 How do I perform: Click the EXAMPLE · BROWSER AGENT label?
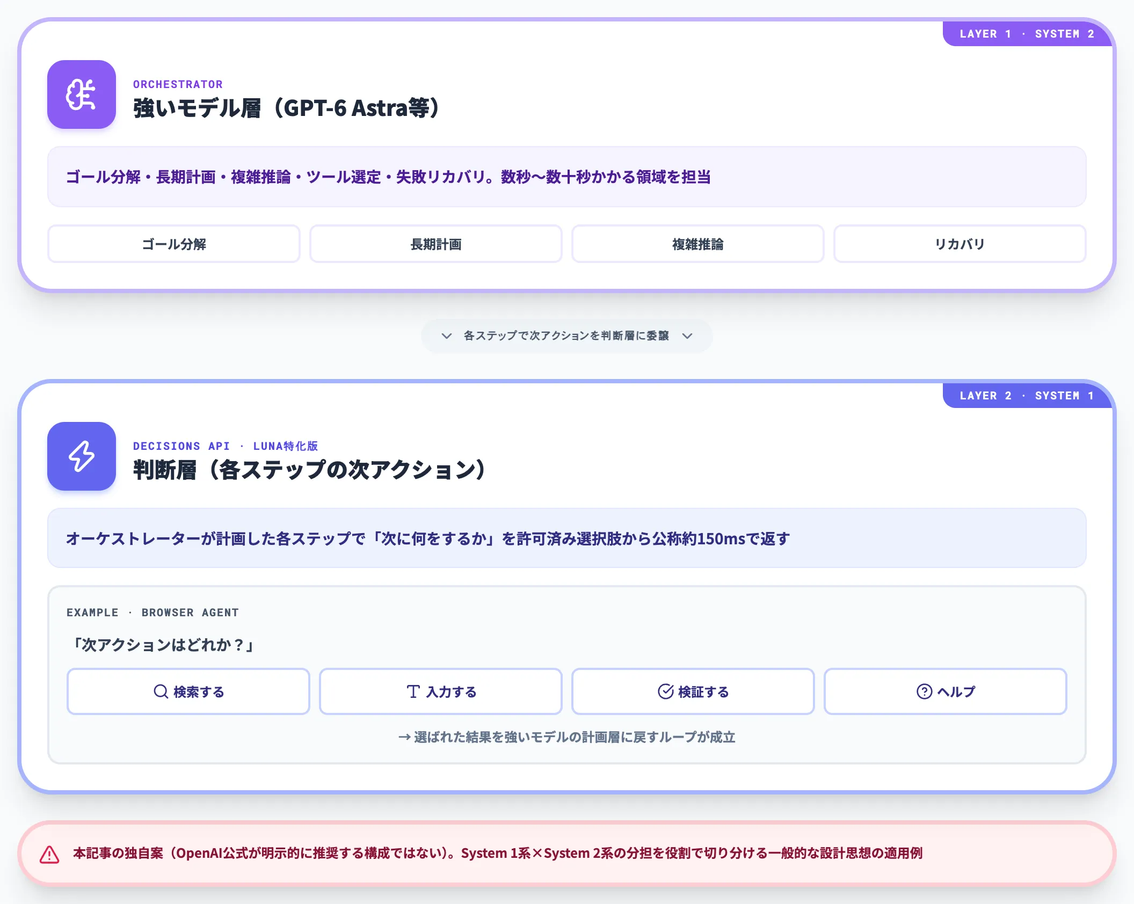pyautogui.click(x=152, y=613)
